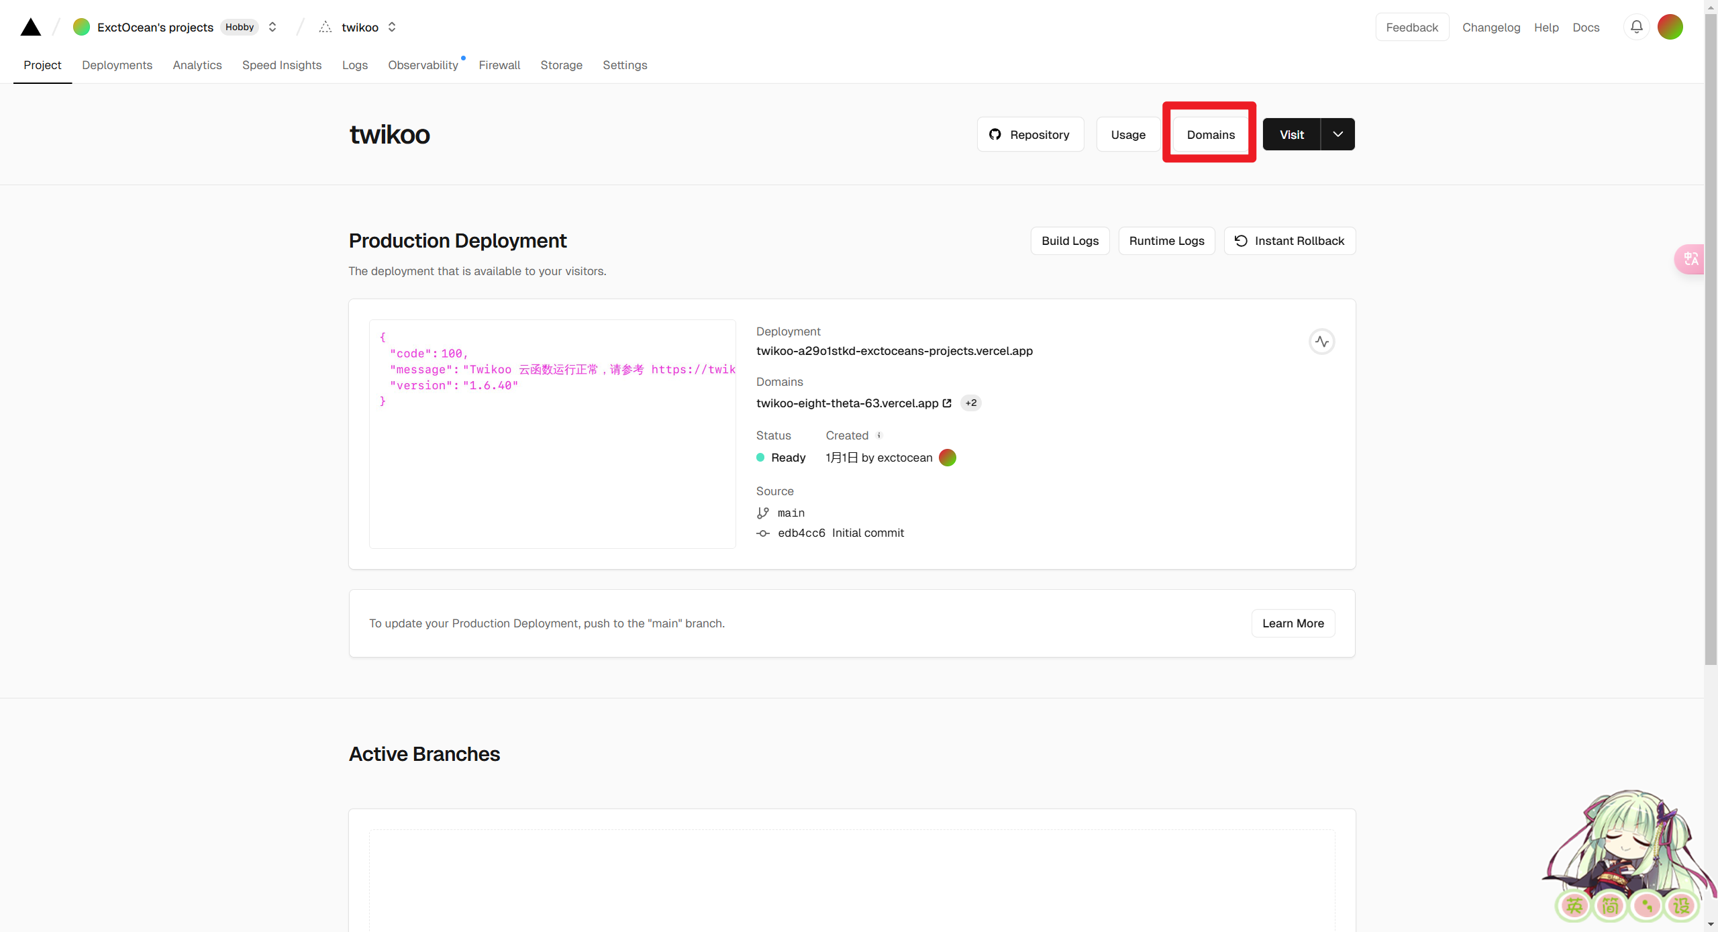This screenshot has width=1718, height=932.
Task: Click the exctocean author avatar
Action: pyautogui.click(x=947, y=458)
